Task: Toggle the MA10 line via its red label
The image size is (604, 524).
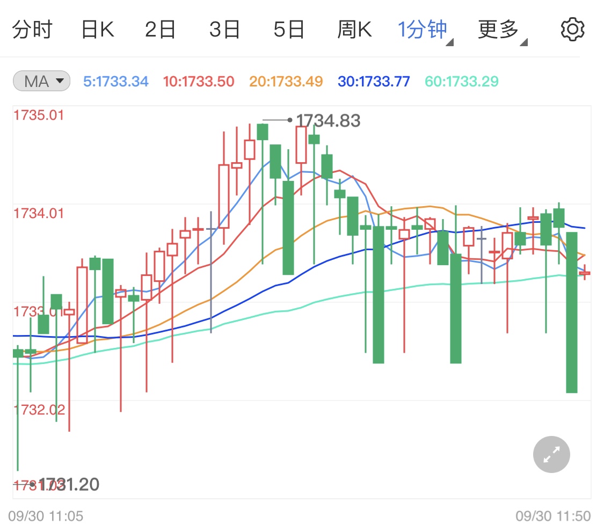Action: tap(198, 81)
